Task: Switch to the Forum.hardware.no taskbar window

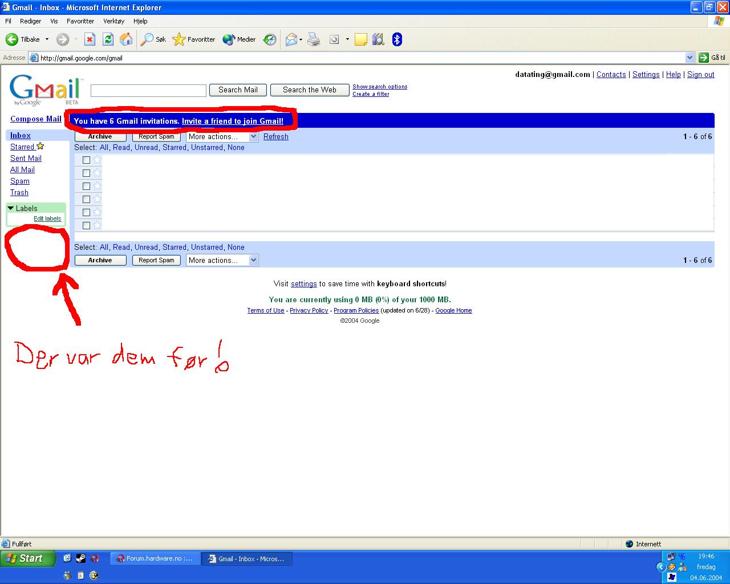Action: [x=155, y=559]
